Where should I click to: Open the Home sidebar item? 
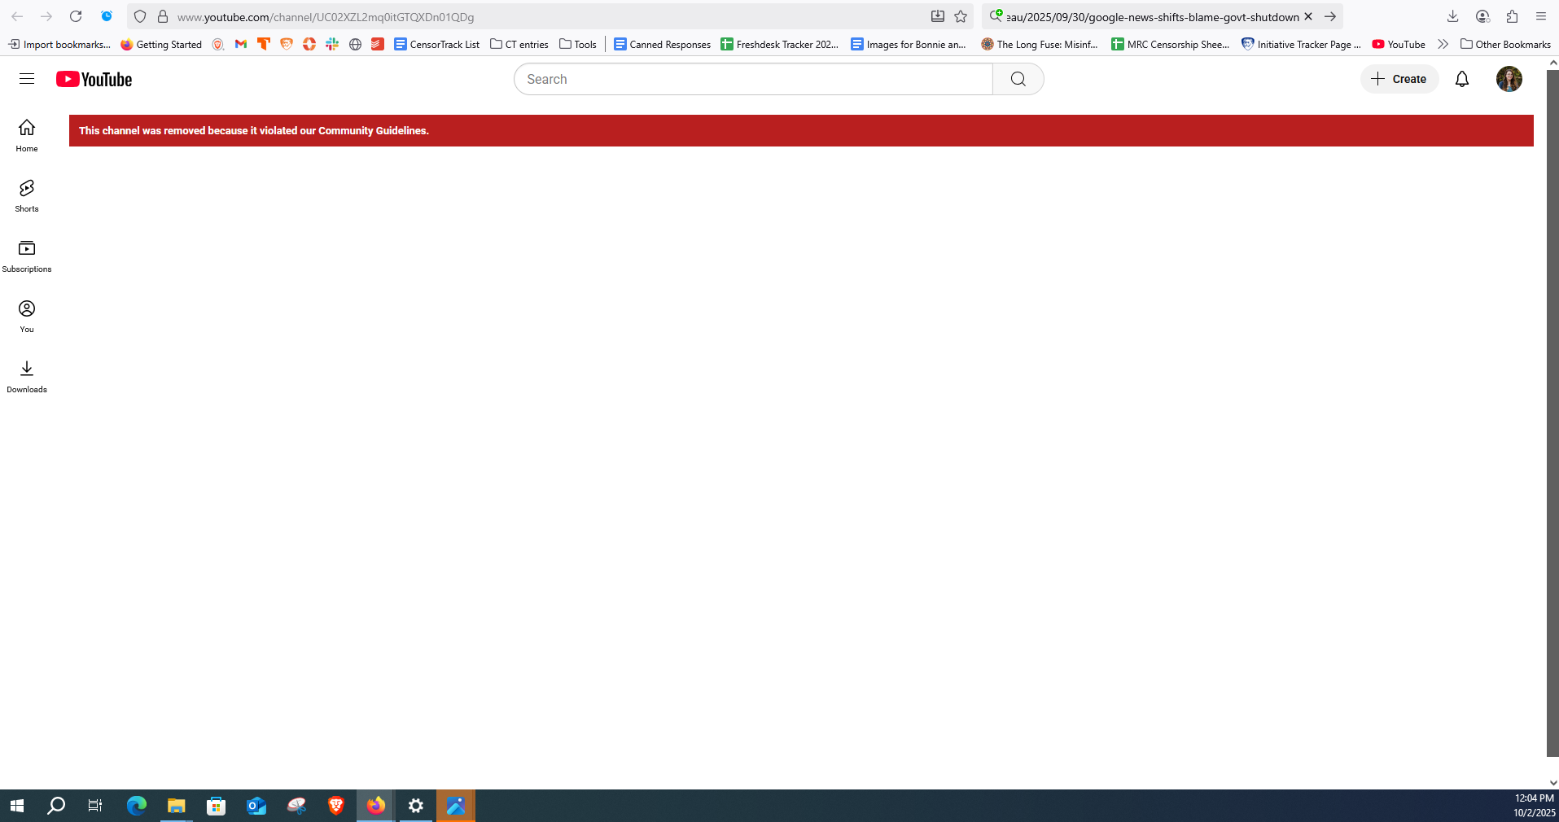tap(27, 135)
